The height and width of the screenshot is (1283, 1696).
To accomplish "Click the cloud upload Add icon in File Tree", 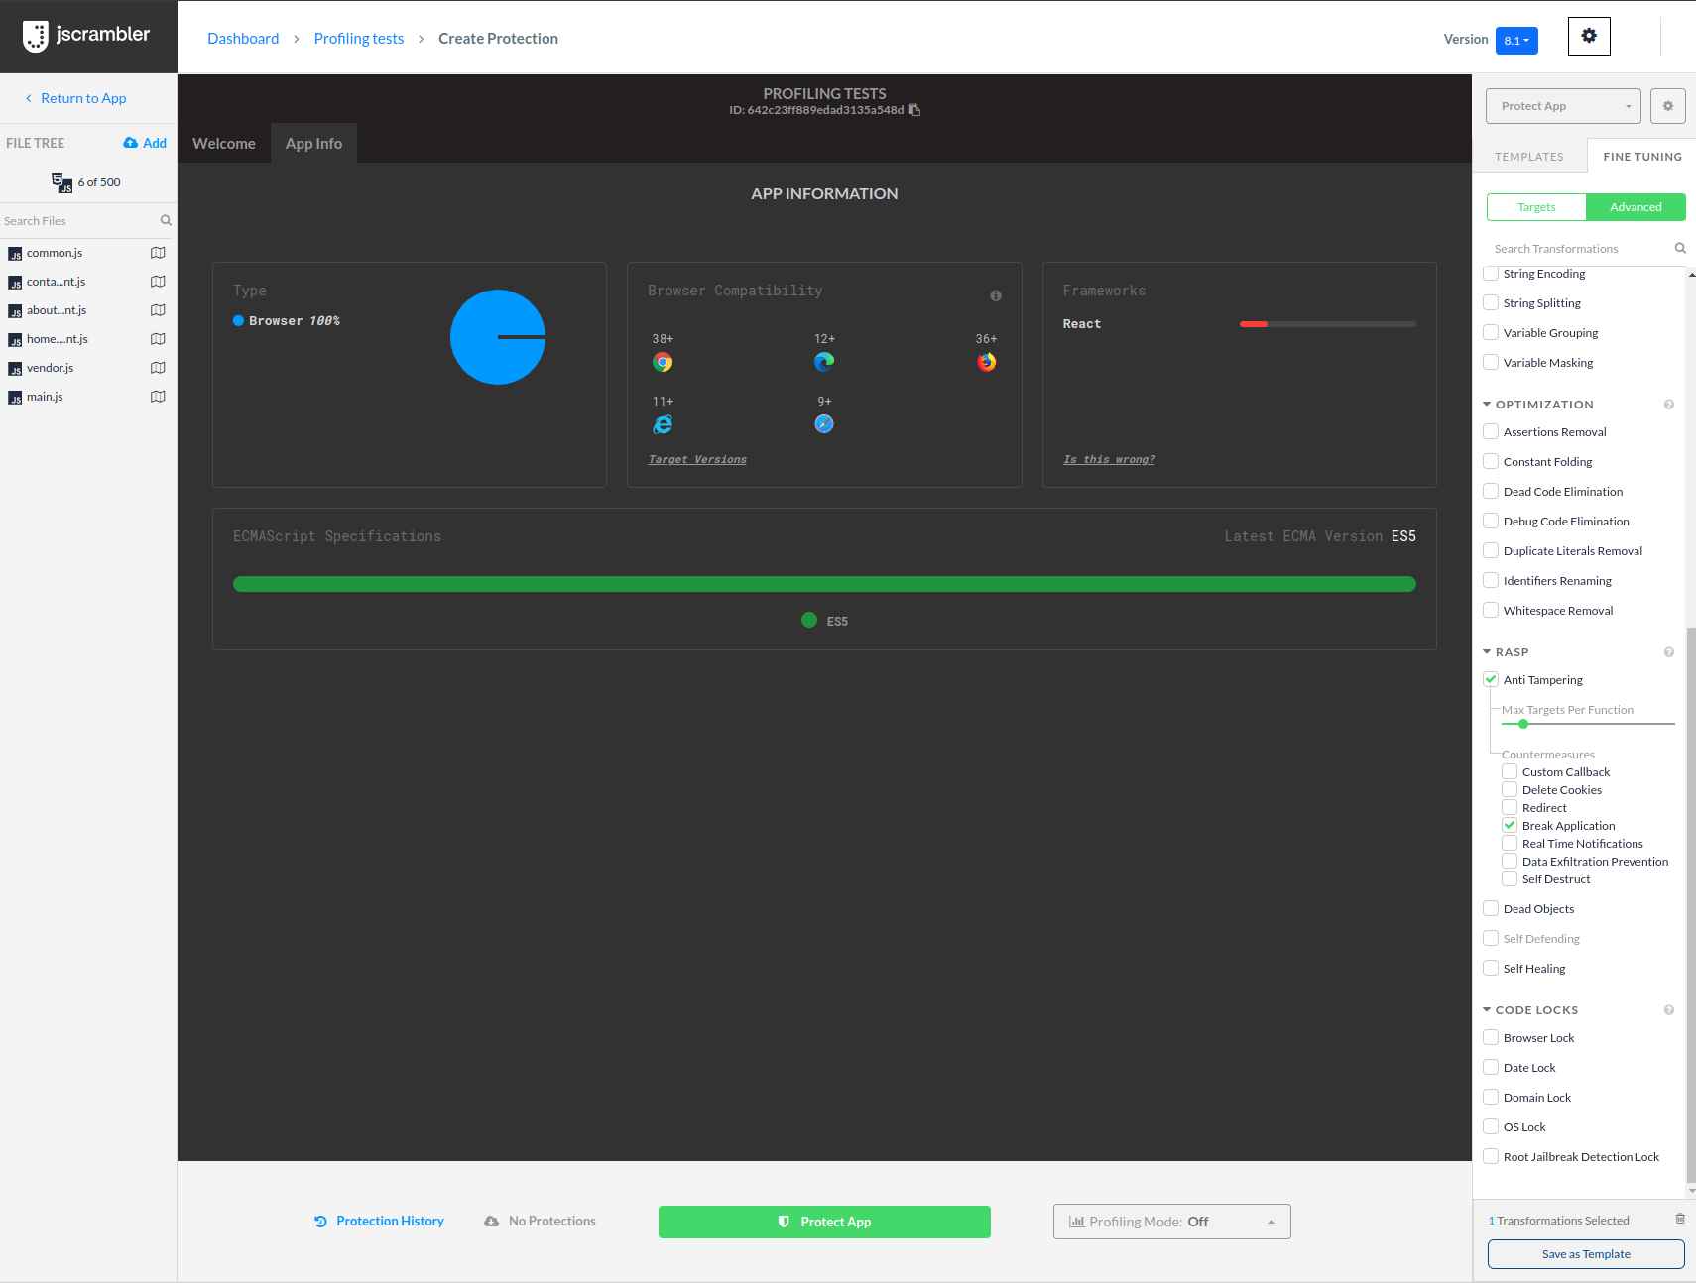I will (x=133, y=142).
